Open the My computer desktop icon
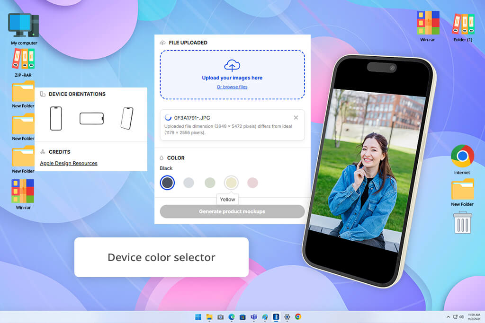Screen dimensions: 485x323 coord(24,29)
